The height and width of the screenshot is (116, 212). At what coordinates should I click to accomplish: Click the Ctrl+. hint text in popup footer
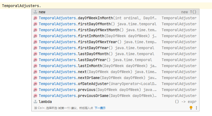(x=63, y=108)
